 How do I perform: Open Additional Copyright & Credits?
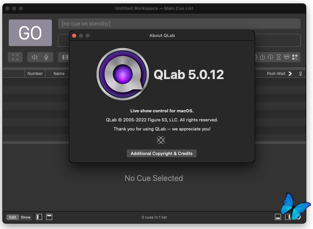[x=161, y=153]
